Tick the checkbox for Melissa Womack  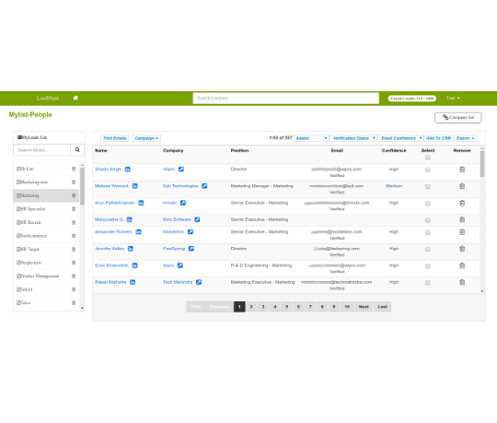pos(428,186)
